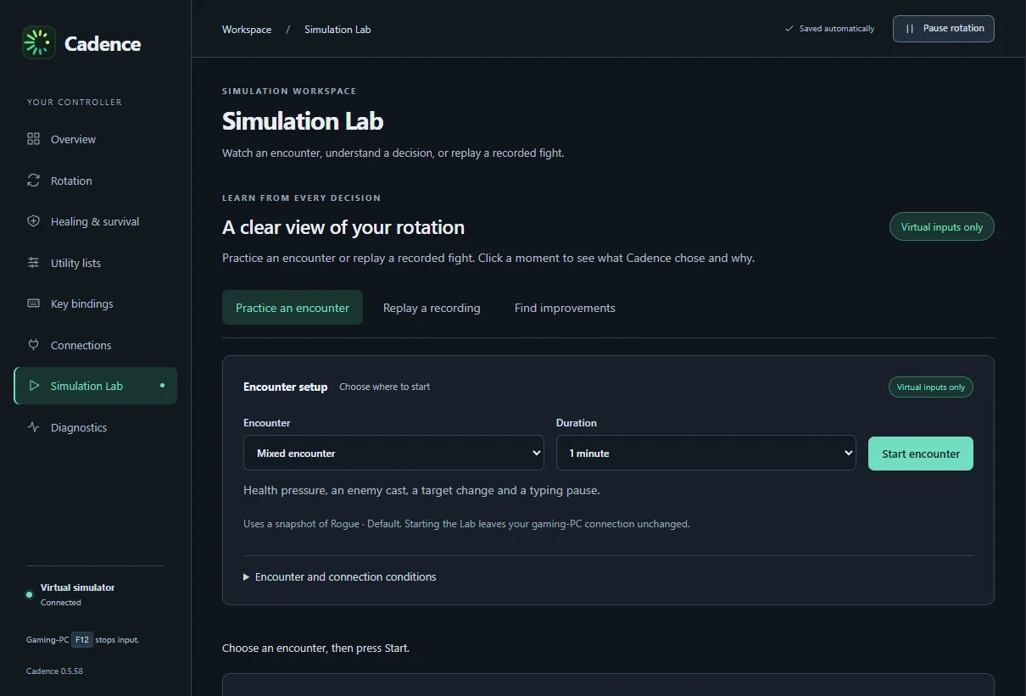This screenshot has height=696, width=1026.
Task: Click the YOUR CONTROLLER sidebar header
Action: coord(75,102)
